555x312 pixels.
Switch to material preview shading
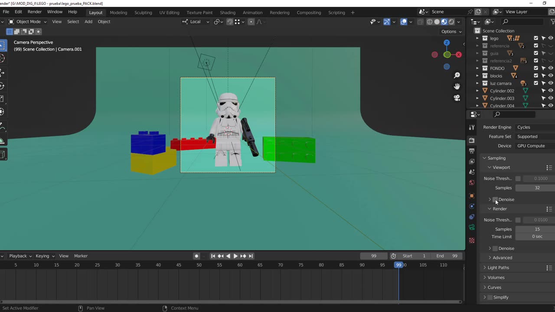[x=444, y=22]
